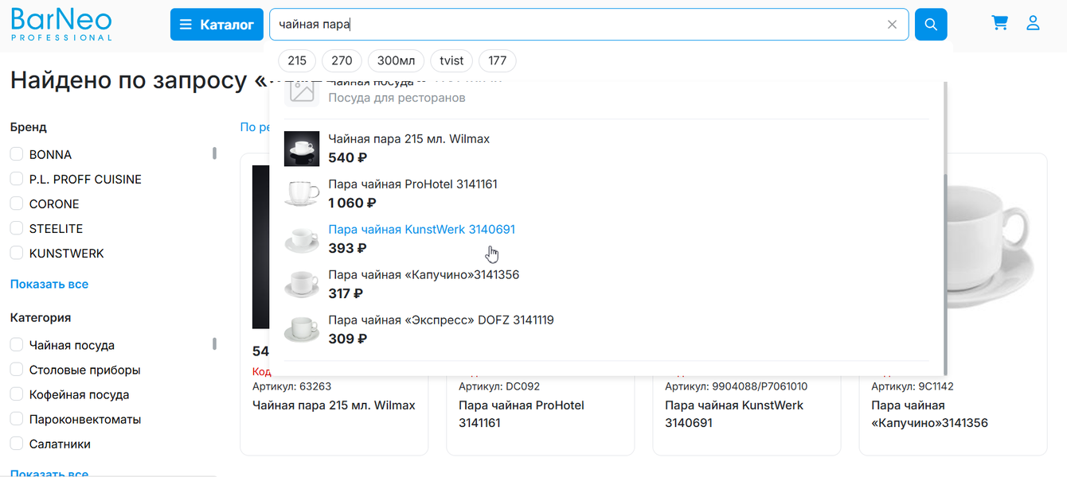Select the 177 suggestion chip
Screen dimensions: 1067x477
tap(498, 60)
